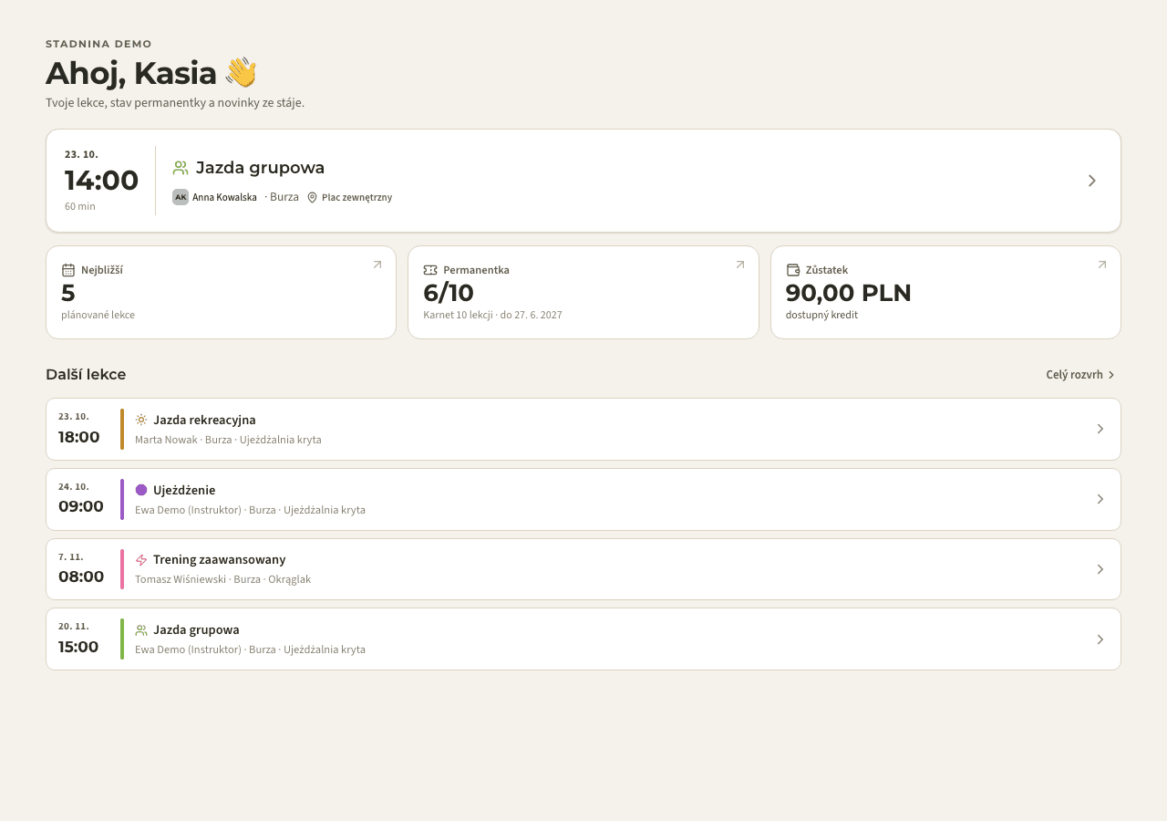
Task: Click the ticket icon beside Permanentka
Action: tap(430, 270)
